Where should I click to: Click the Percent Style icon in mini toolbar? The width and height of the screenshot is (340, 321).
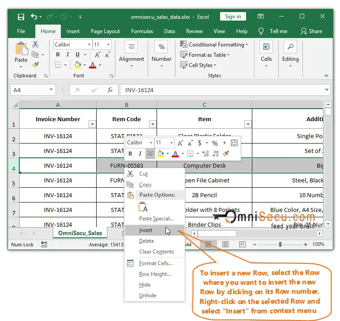click(215, 143)
